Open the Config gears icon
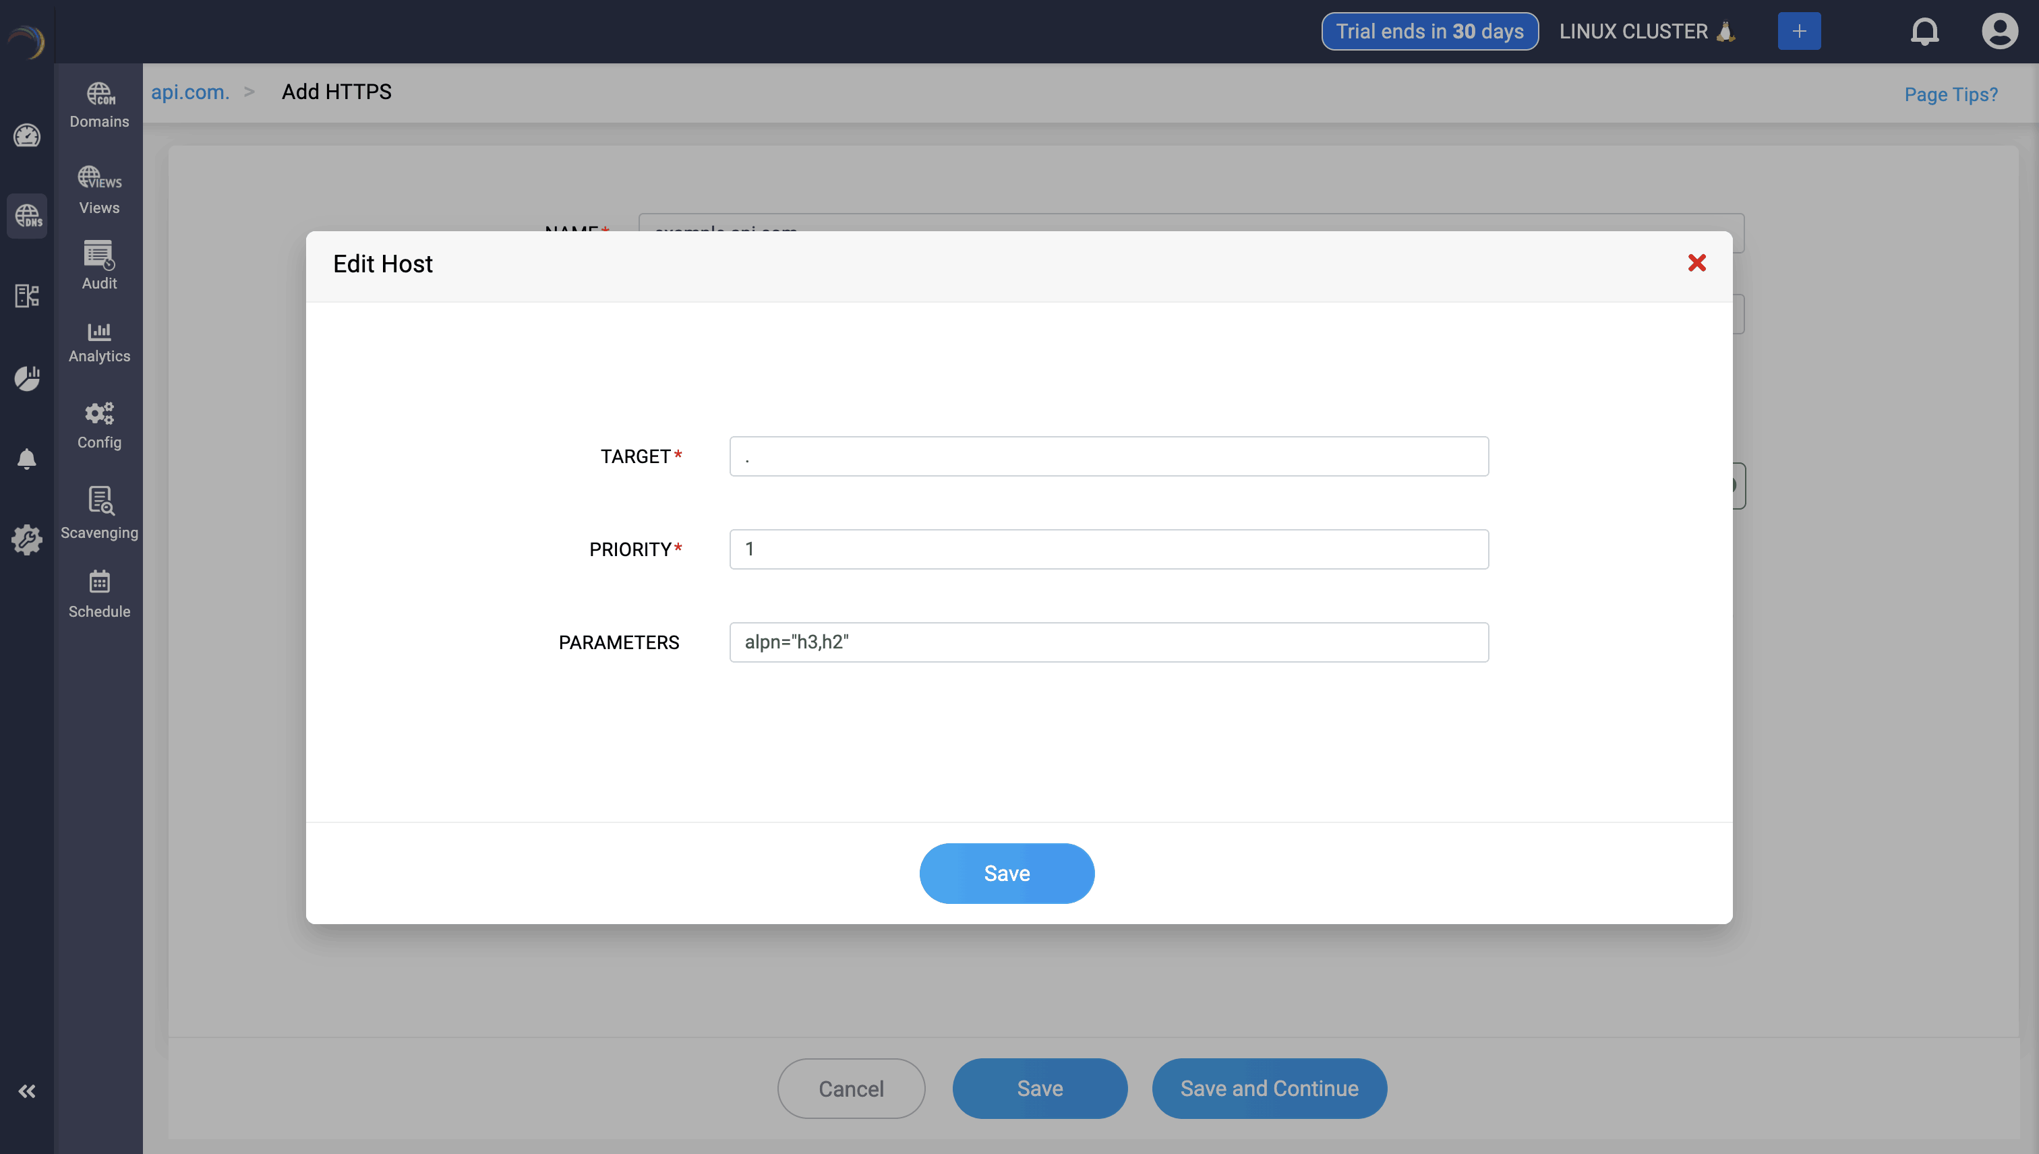 click(x=99, y=425)
